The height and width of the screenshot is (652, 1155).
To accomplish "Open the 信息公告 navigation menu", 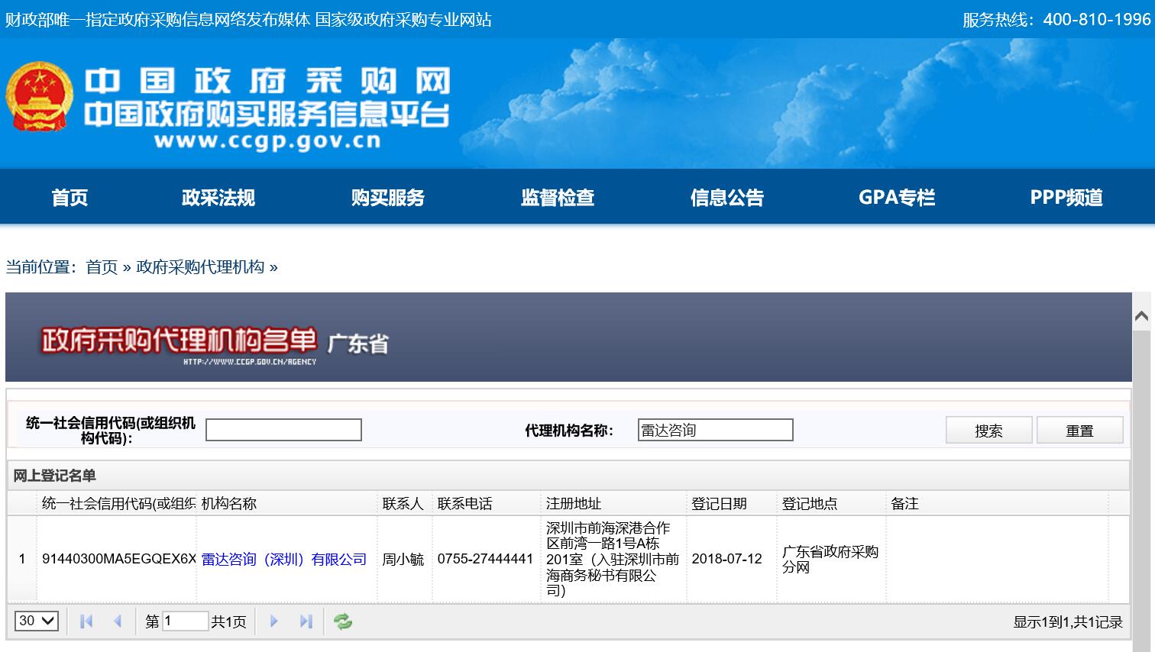I will tap(726, 197).
